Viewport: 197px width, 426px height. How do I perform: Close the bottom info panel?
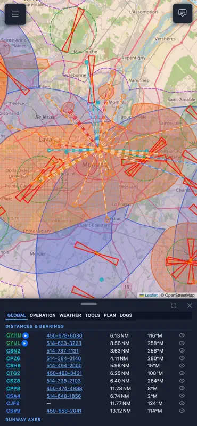click(x=190, y=306)
